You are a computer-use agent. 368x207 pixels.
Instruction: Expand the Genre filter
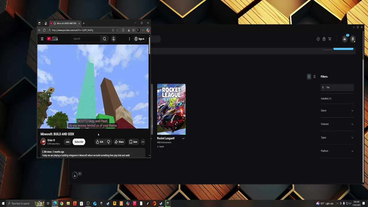(x=337, y=111)
